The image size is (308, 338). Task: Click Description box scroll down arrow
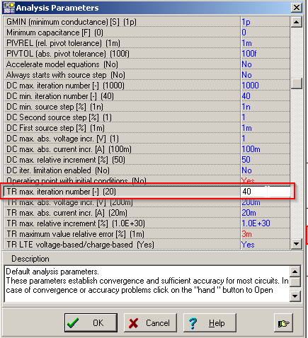point(295,296)
